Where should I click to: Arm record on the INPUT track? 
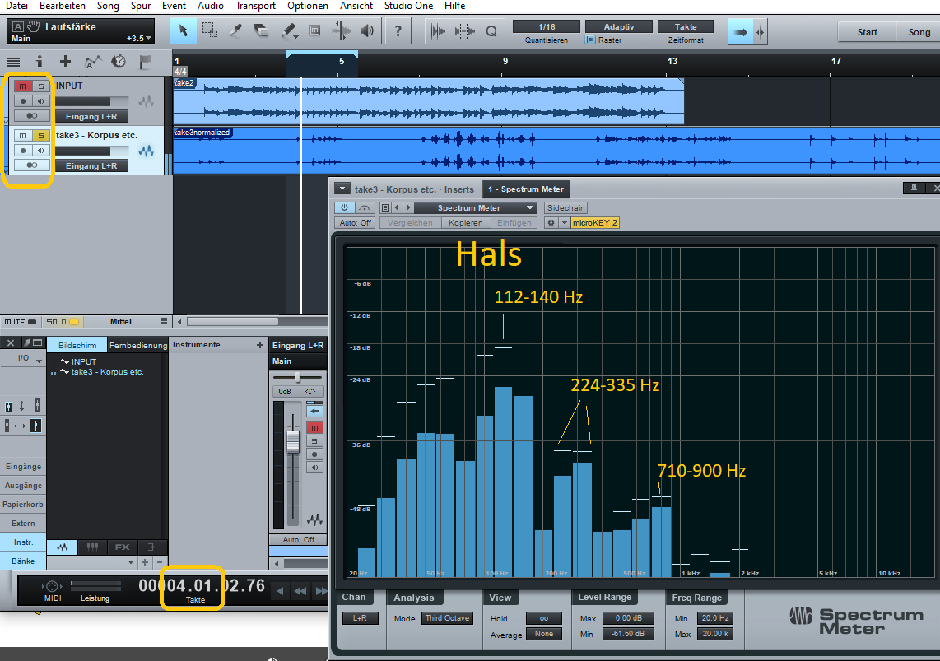[23, 101]
